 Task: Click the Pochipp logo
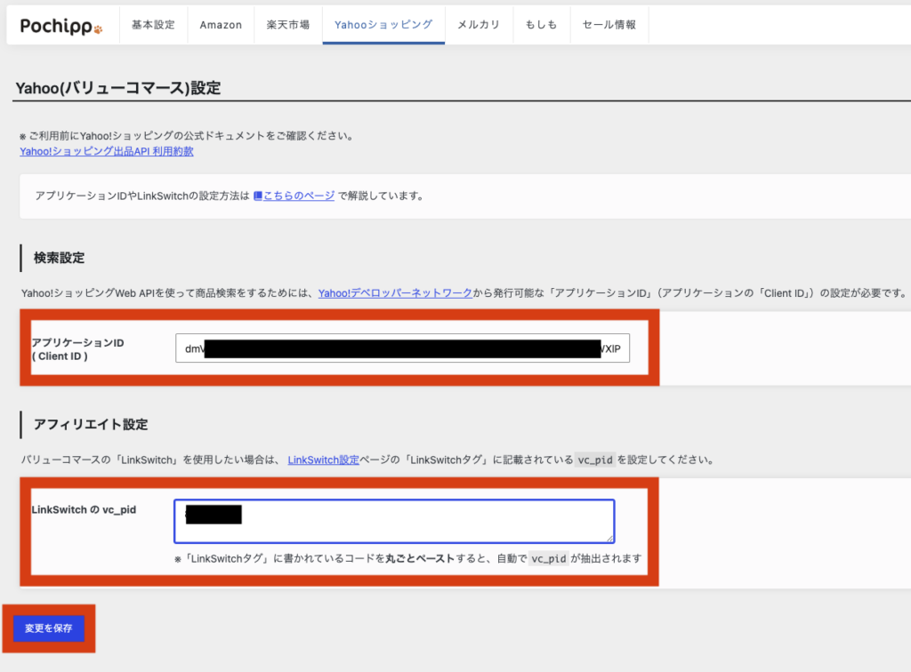point(61,26)
